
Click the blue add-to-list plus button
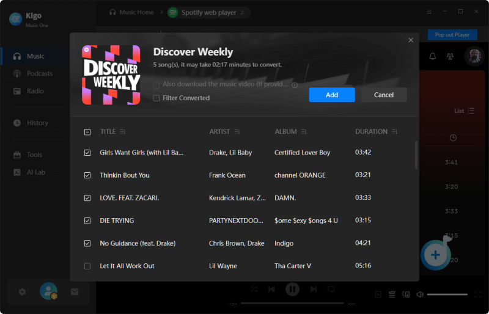pyautogui.click(x=436, y=255)
